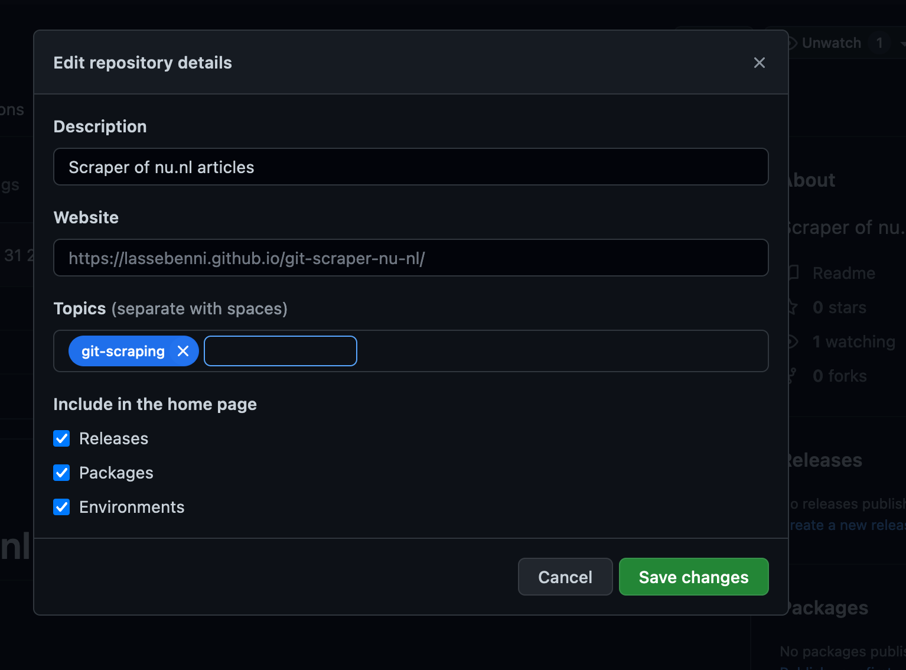
Task: Uncheck the Releases checkbox
Action: [x=61, y=438]
